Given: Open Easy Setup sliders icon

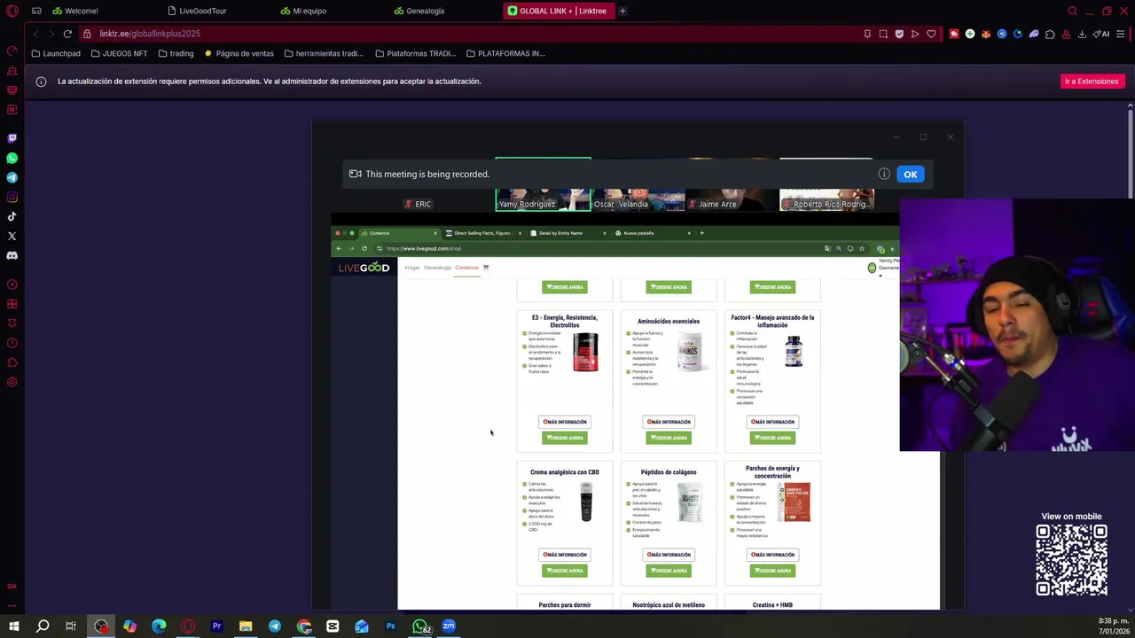Looking at the screenshot, I should [x=1122, y=34].
